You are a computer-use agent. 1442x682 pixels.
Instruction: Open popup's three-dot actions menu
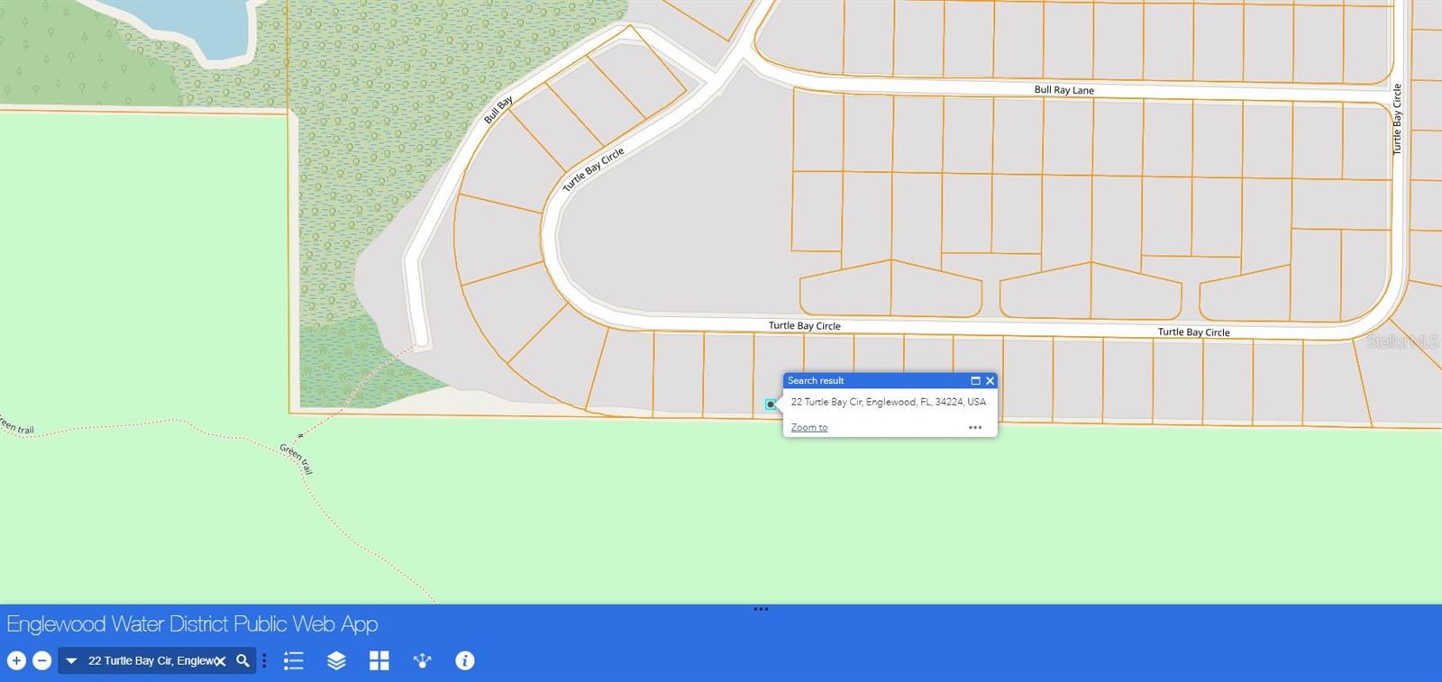(974, 427)
